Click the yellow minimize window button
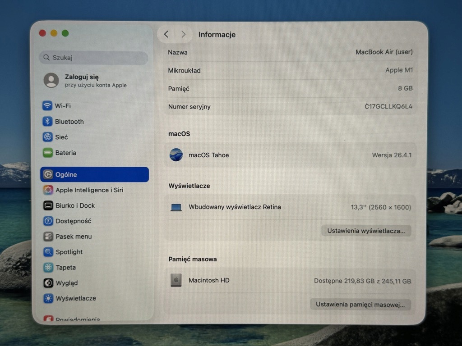This screenshot has width=462, height=346. click(x=54, y=33)
